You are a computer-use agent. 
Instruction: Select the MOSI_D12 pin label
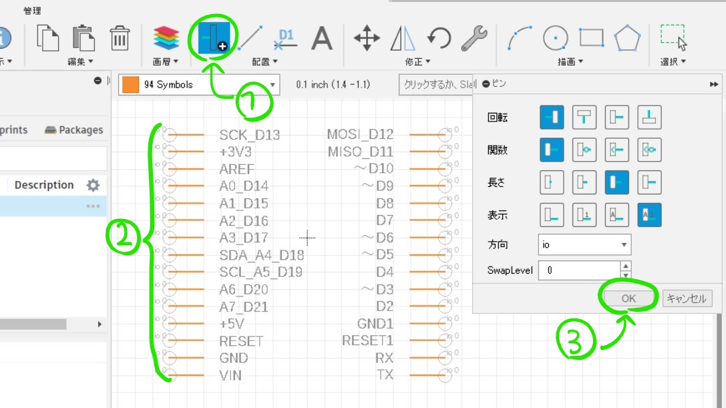(360, 134)
